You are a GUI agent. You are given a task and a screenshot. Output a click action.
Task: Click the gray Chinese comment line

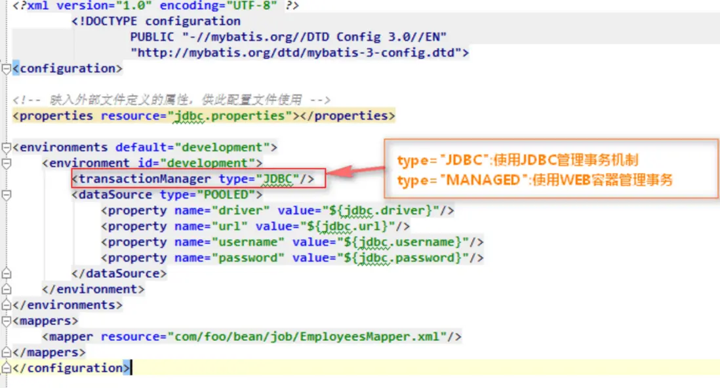coord(172,100)
